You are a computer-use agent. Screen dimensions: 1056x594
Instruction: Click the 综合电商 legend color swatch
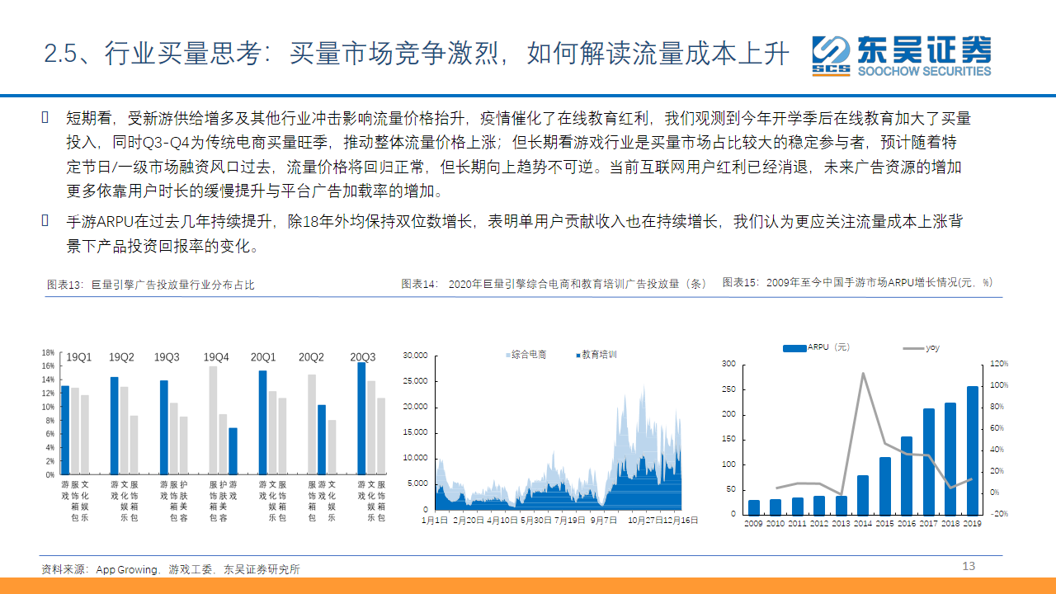[508, 355]
